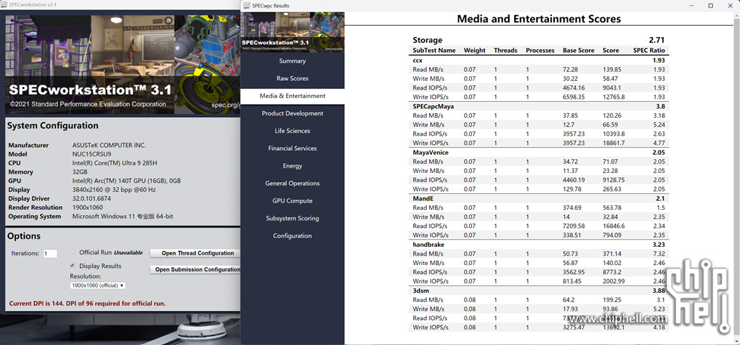Click the MandE Read MB/s score 563.78
This screenshot has width=740, height=345.
[612, 208]
